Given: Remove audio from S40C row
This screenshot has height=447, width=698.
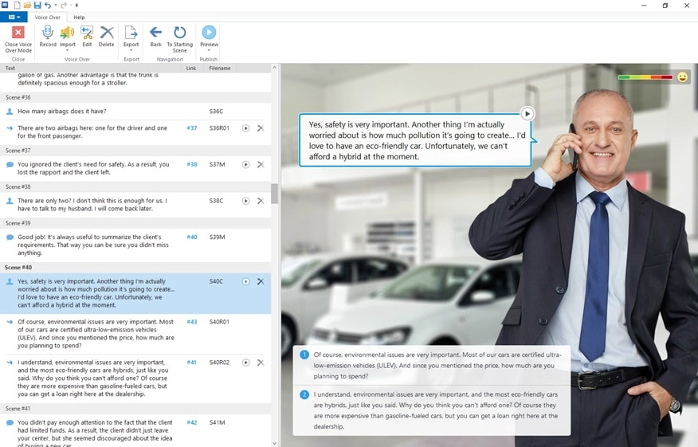Looking at the screenshot, I should [x=261, y=281].
